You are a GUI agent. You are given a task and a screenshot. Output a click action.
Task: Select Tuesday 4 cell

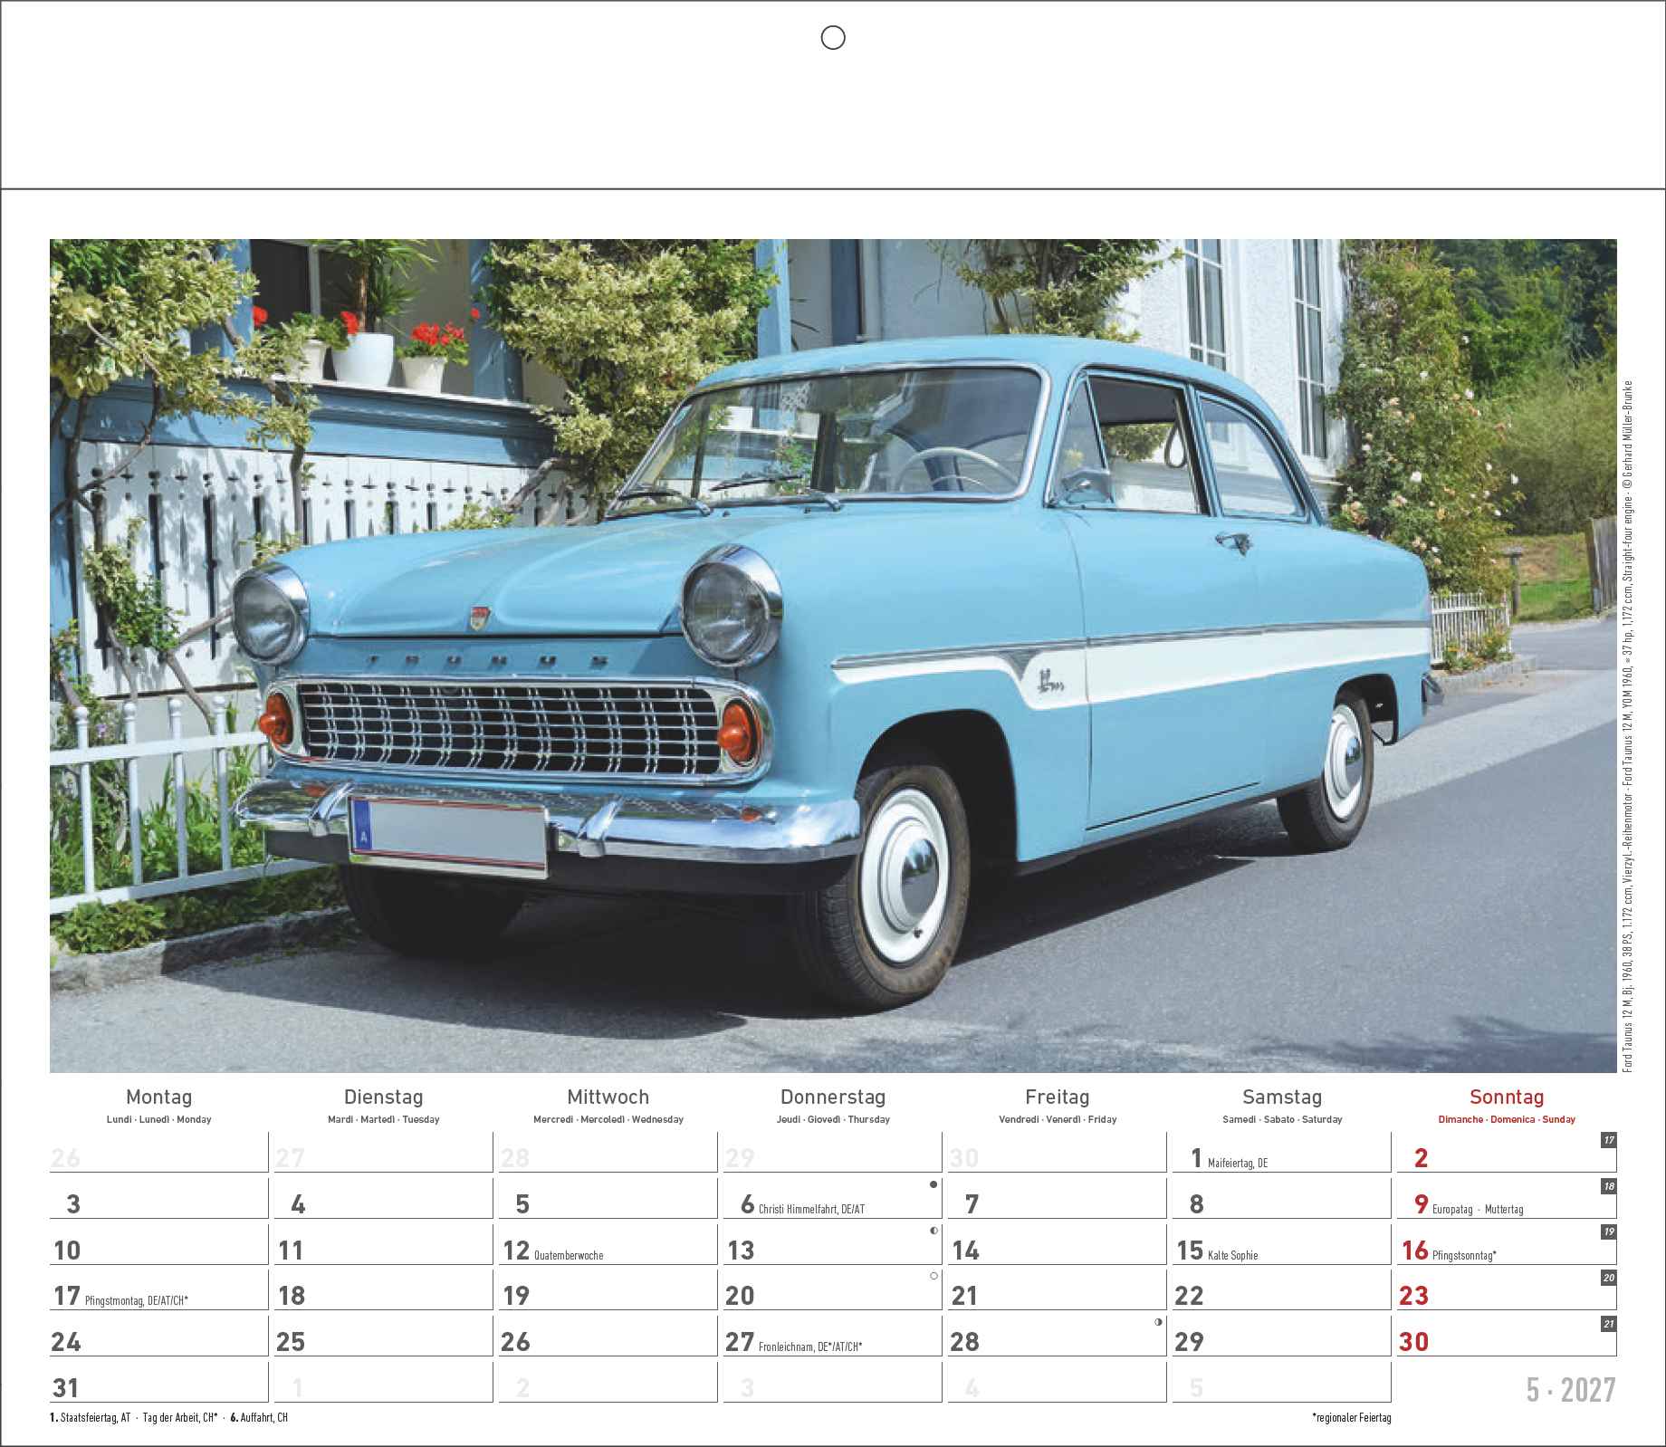(x=384, y=1199)
